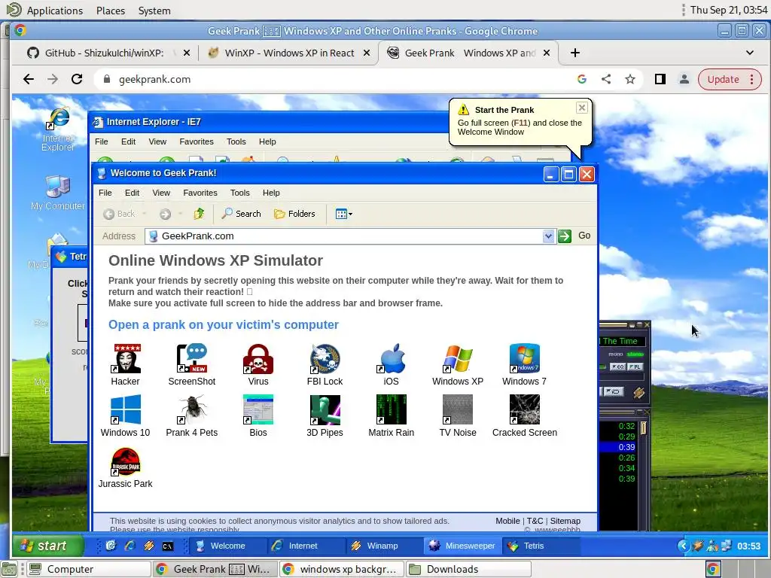Click the Up folder toolbar icon
Viewport: 771px width, 578px height.
point(199,214)
